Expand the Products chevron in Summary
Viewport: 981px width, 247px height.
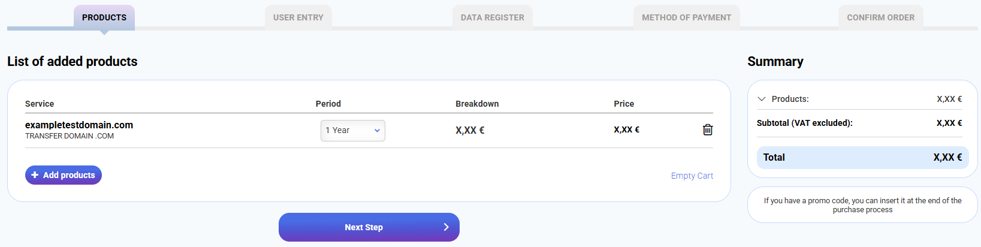(762, 99)
